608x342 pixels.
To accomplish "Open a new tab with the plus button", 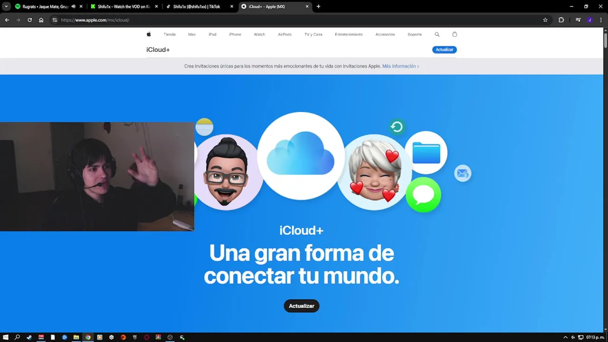I will (318, 7).
